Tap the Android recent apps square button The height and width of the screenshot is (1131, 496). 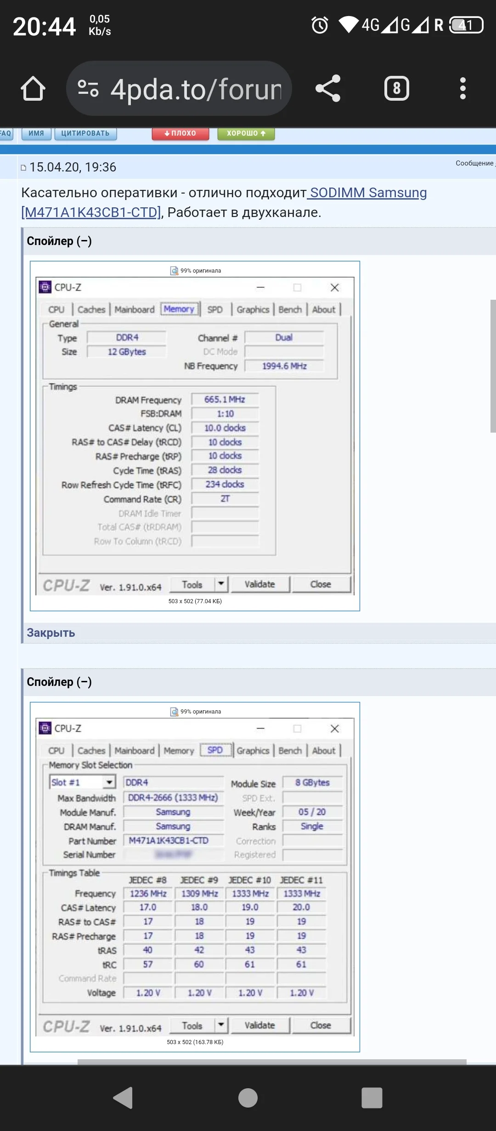(x=372, y=1098)
